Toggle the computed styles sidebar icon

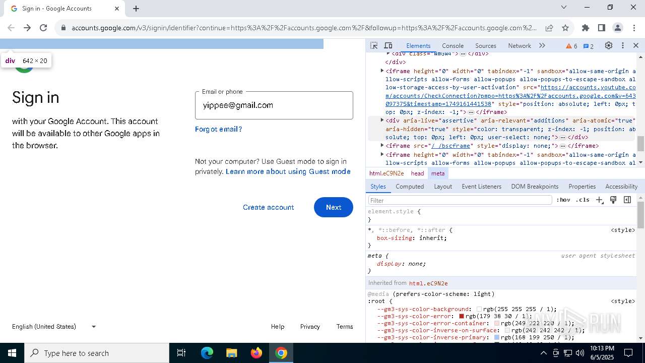coord(627,200)
